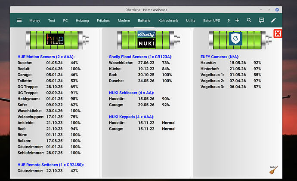Image resolution: width=297 pixels, height=181 pixels.
Task: Click the plus icon to add view
Action: click(x=237, y=21)
